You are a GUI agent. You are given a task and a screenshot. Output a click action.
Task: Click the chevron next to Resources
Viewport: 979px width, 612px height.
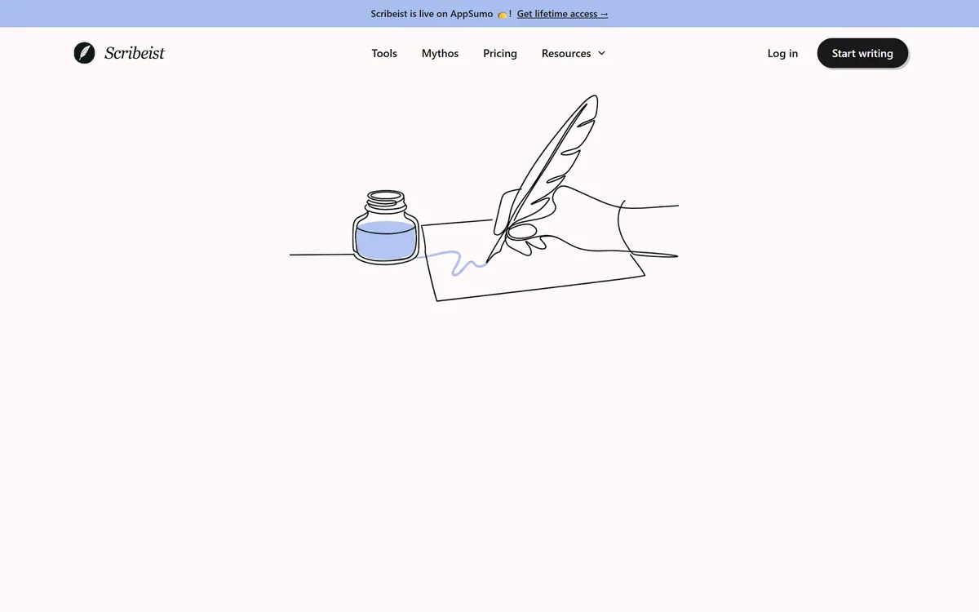point(602,53)
